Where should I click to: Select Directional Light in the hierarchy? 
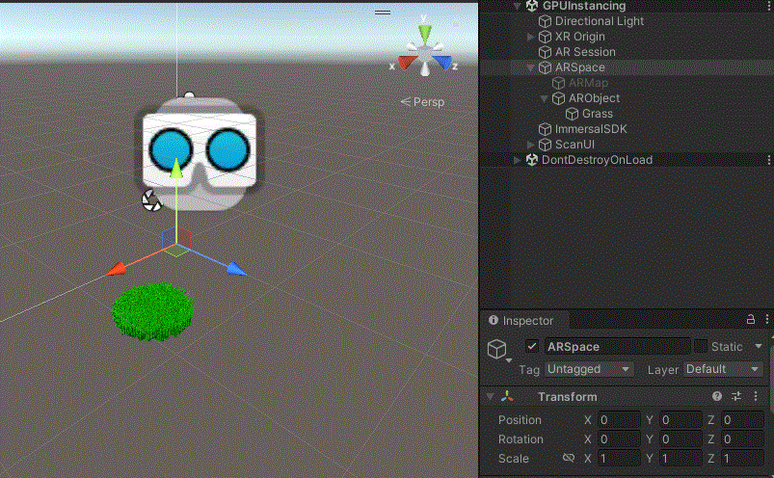[600, 21]
